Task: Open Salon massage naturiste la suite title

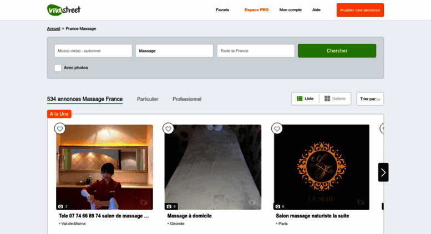Action: (x=312, y=216)
